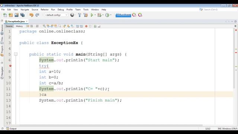
Task: Open the Navigate menu
Action: tap(25, 10)
